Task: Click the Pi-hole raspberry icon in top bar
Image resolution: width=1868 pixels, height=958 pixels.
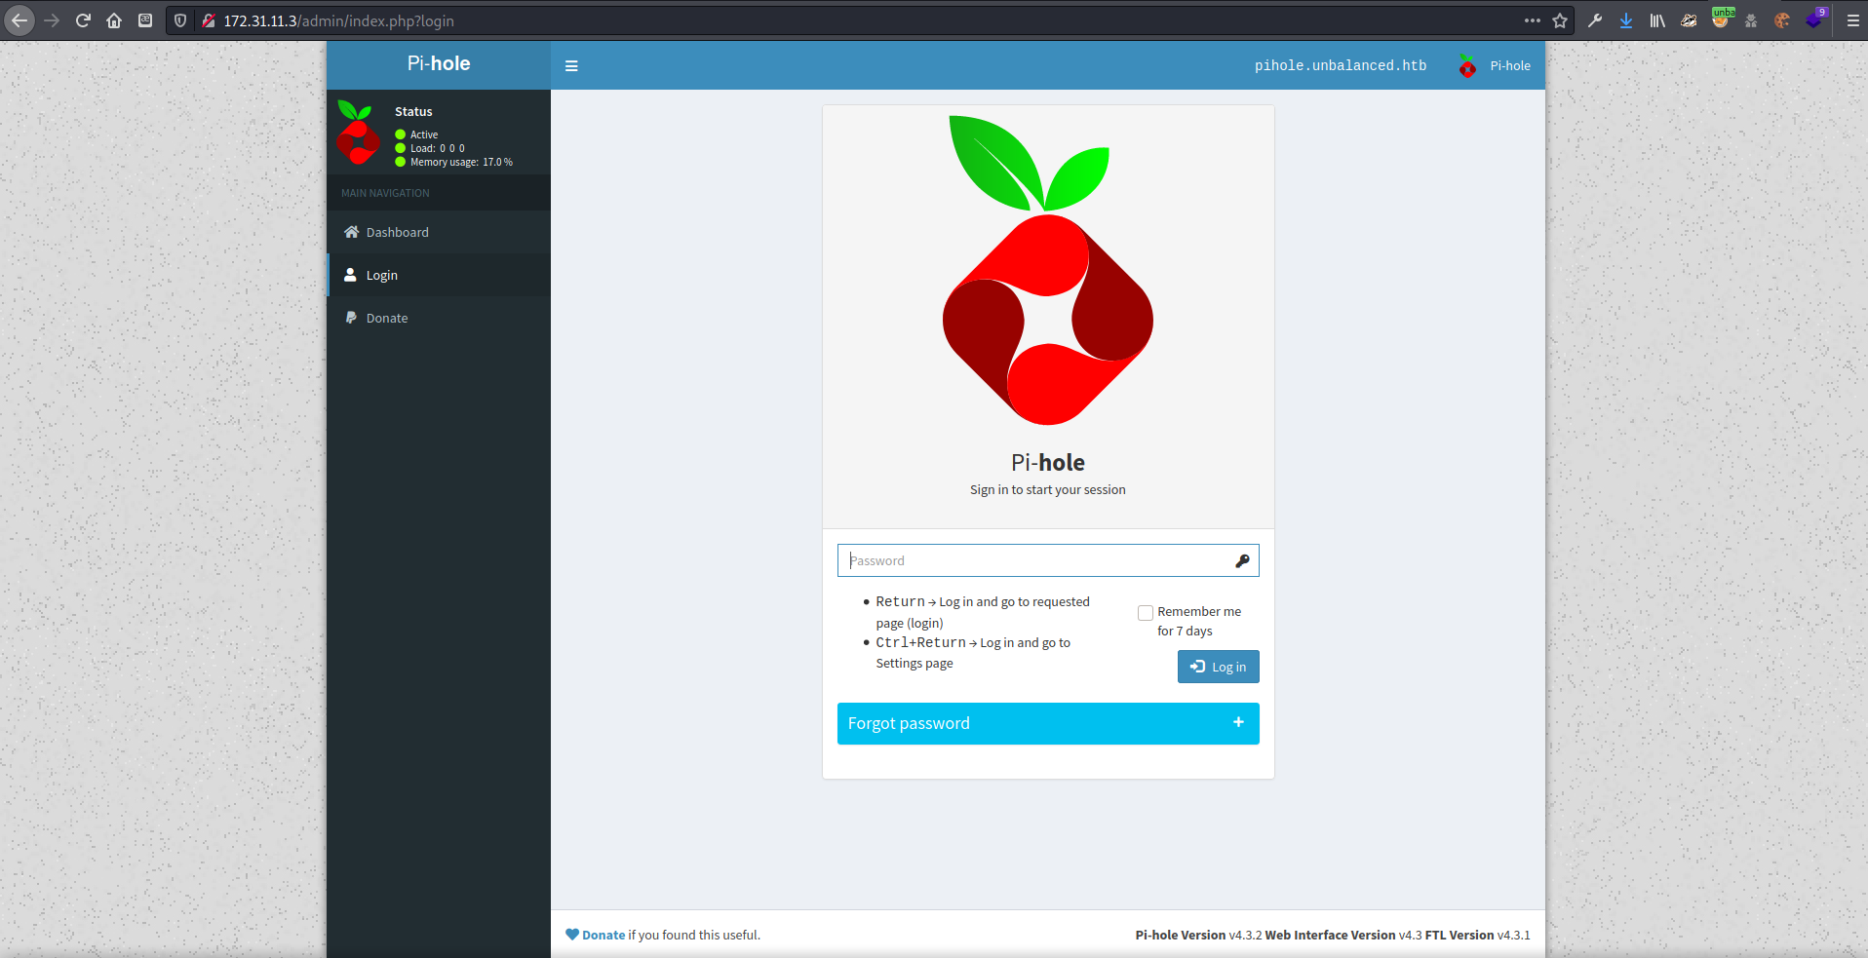Action: point(1467,66)
